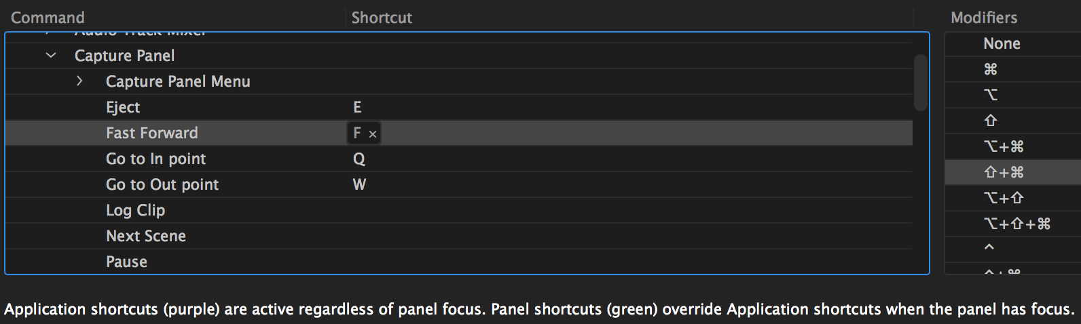Select the Log Clip command
The height and width of the screenshot is (324, 1081).
click(x=135, y=210)
